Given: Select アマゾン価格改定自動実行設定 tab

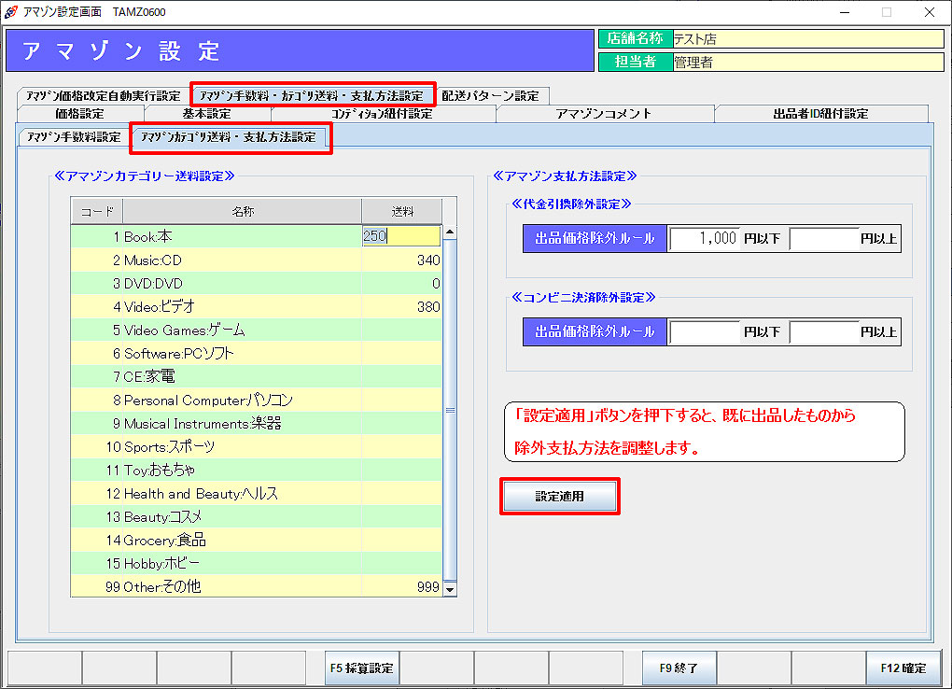Looking at the screenshot, I should point(103,95).
